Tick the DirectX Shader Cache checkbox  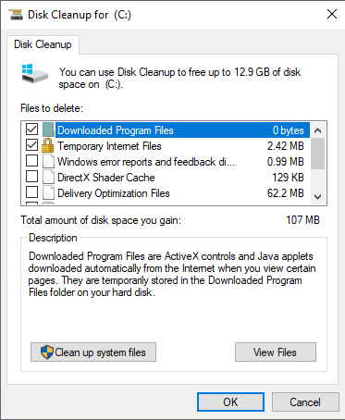coord(31,177)
